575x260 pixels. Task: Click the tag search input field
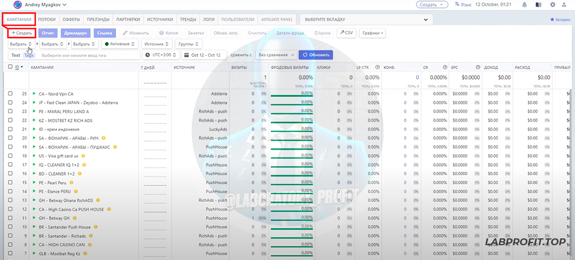tap(90, 55)
